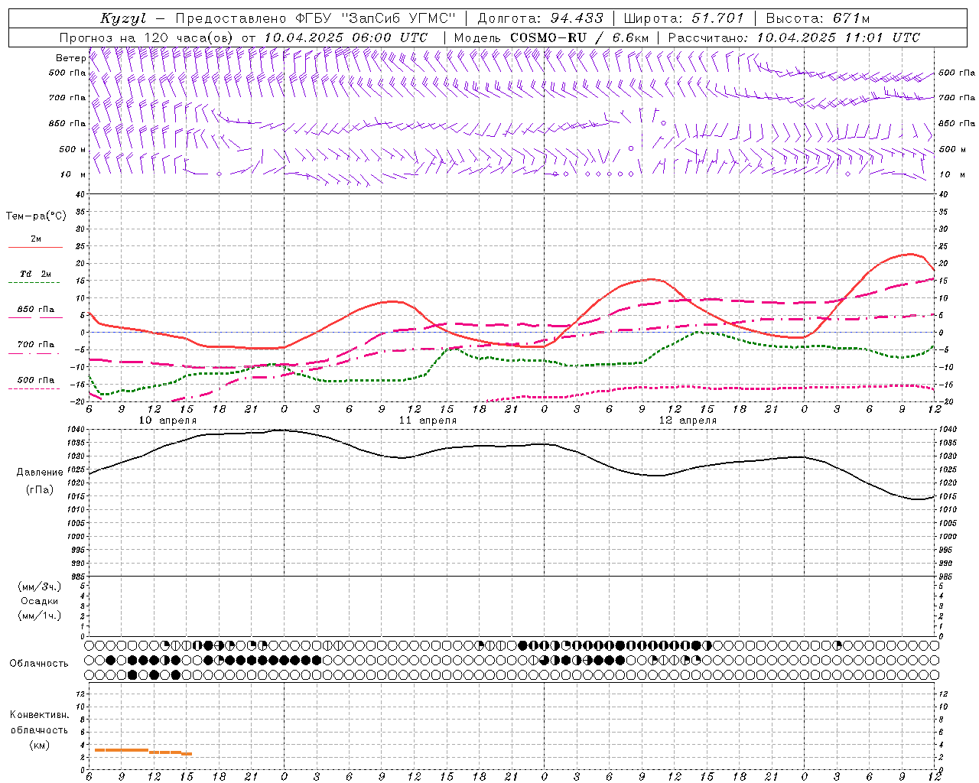This screenshot has height=783, width=979.
Task: Click the 985 value on right pressure axis
Action: coord(947,577)
